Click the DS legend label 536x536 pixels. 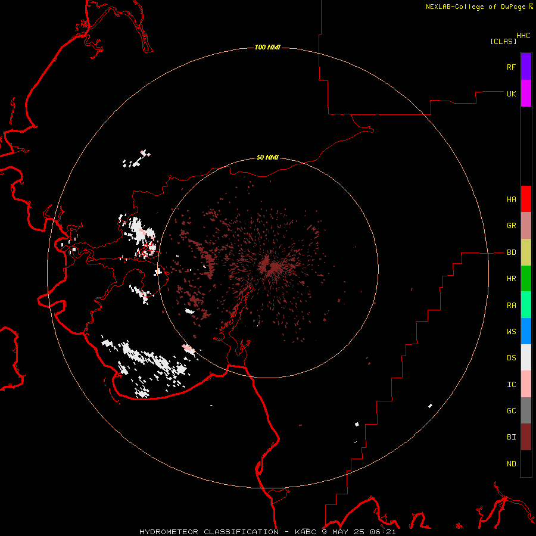point(511,357)
